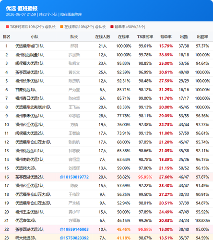Click captain name 罗加新
213x240 pixels.
(74, 55)
